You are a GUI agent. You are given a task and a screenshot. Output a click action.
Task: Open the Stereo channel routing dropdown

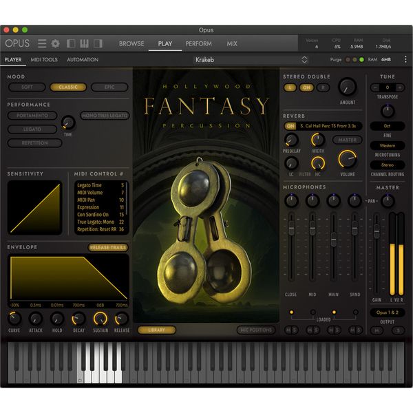[x=387, y=165]
